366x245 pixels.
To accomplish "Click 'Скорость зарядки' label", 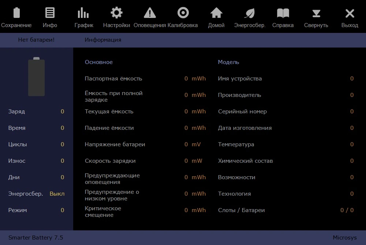I will 110,161.
